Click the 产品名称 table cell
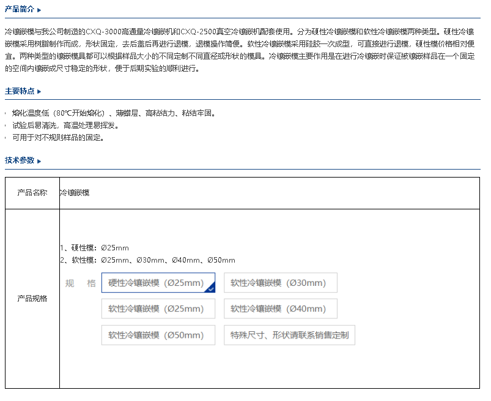Screen dimensions: 491x401 click(32, 193)
